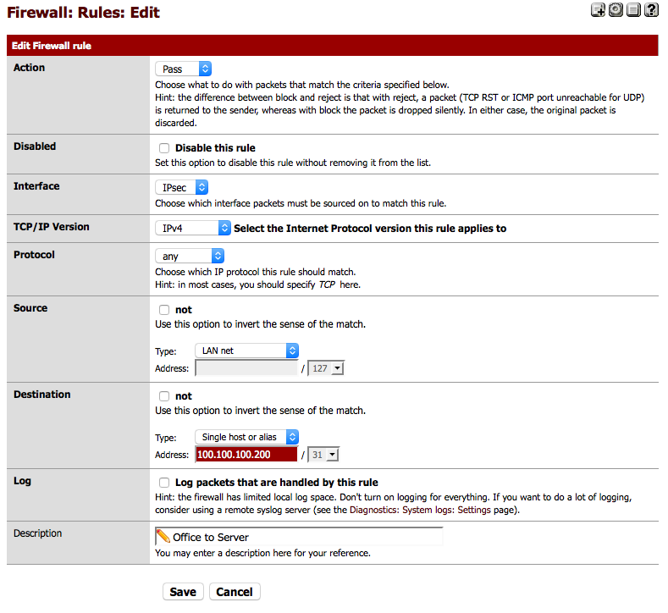This screenshot has width=668, height=613.
Task: Click the 'Disable this rule' label text
Action: [215, 148]
